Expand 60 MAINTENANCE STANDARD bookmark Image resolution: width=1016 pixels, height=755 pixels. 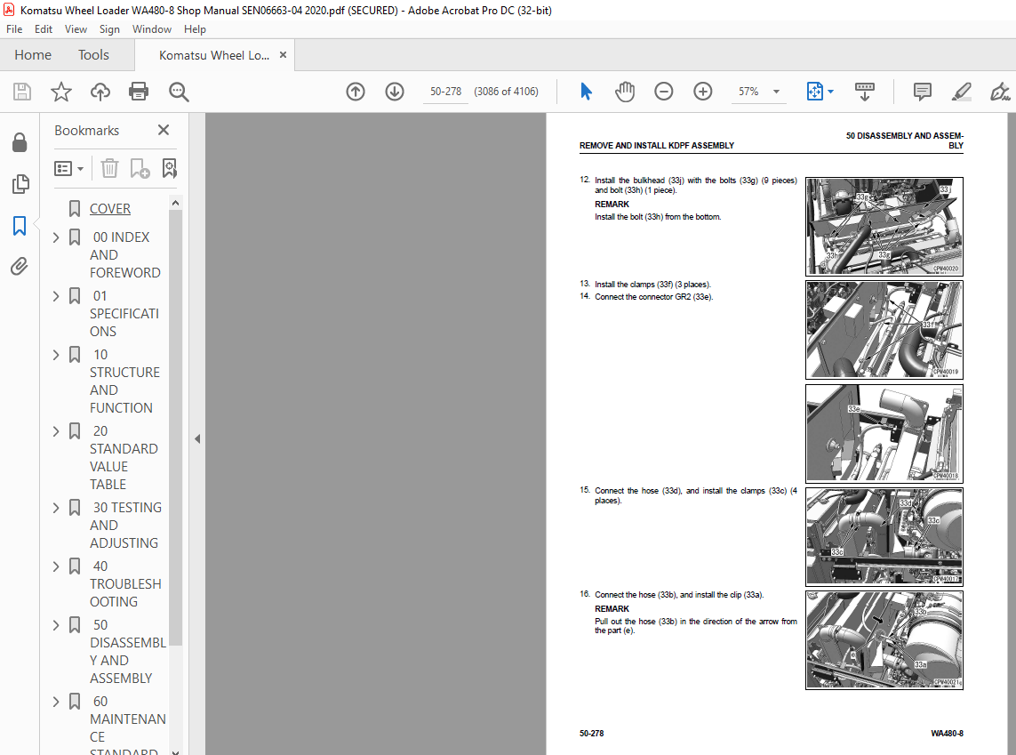[56, 702]
